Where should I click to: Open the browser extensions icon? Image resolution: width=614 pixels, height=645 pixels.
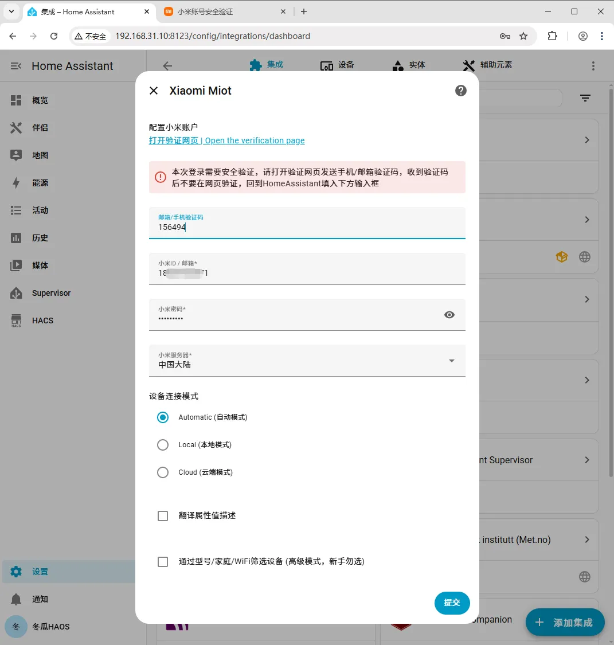pyautogui.click(x=552, y=36)
